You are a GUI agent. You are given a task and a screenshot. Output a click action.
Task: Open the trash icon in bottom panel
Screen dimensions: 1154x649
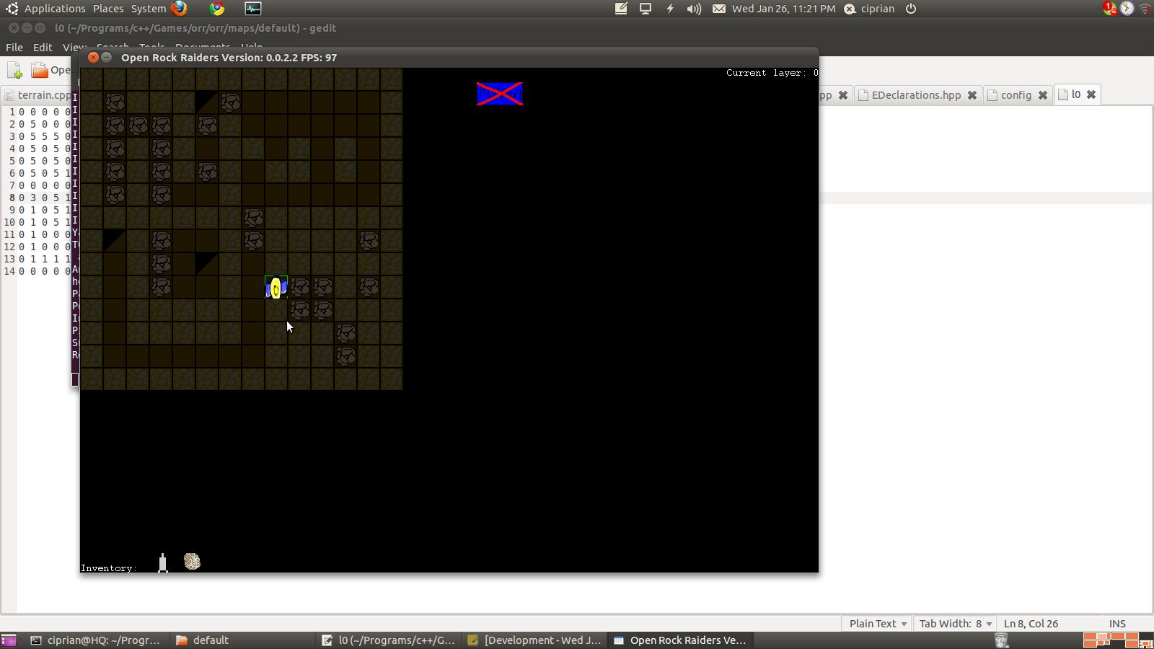pos(1001,640)
